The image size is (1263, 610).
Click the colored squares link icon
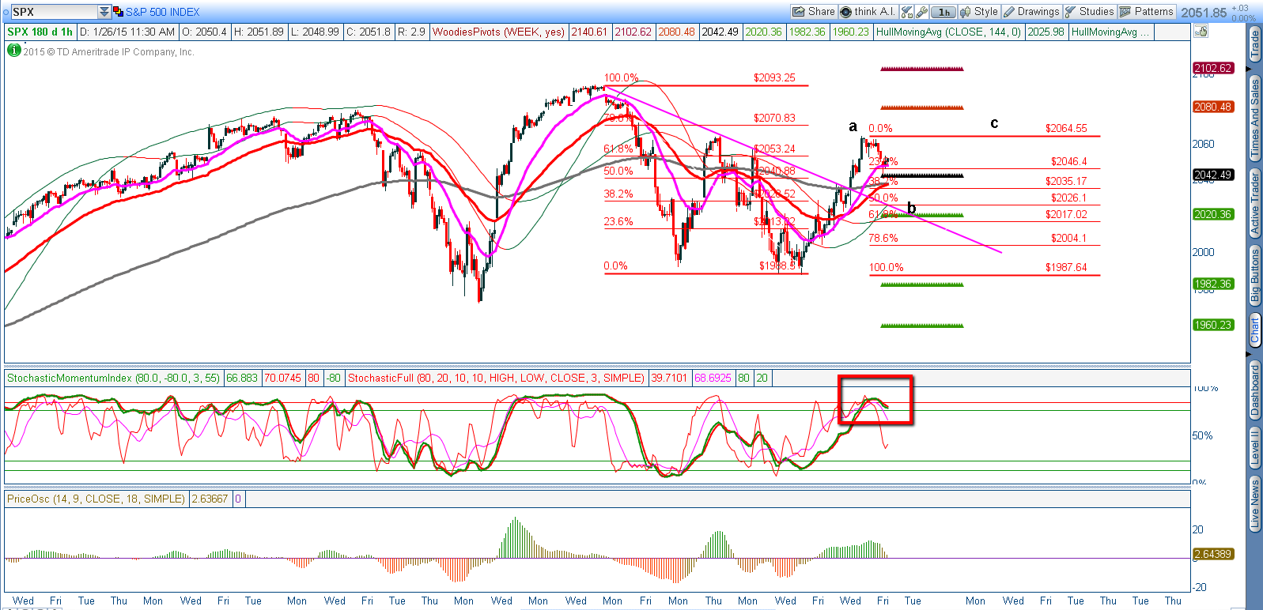[118, 12]
